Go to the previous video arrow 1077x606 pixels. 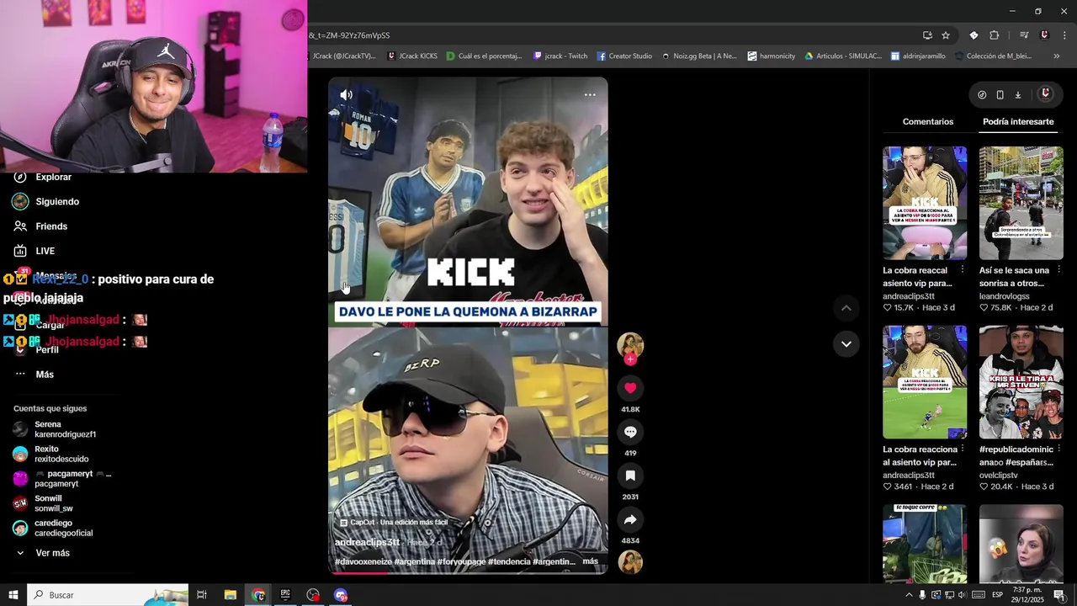point(846,308)
